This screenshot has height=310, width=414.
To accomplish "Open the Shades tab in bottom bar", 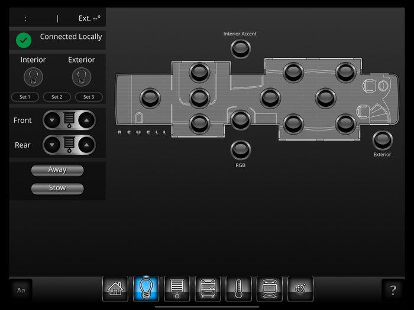I will pyautogui.click(x=177, y=289).
